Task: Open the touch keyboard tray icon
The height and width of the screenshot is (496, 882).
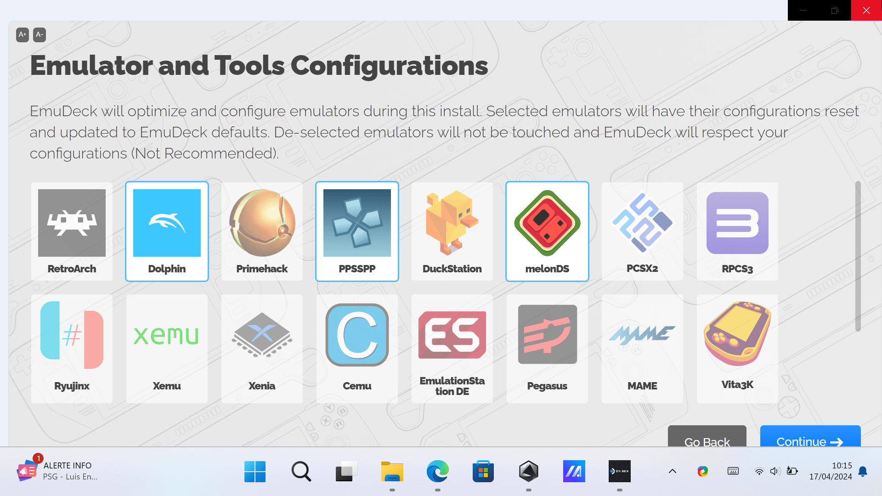Action: 733,471
